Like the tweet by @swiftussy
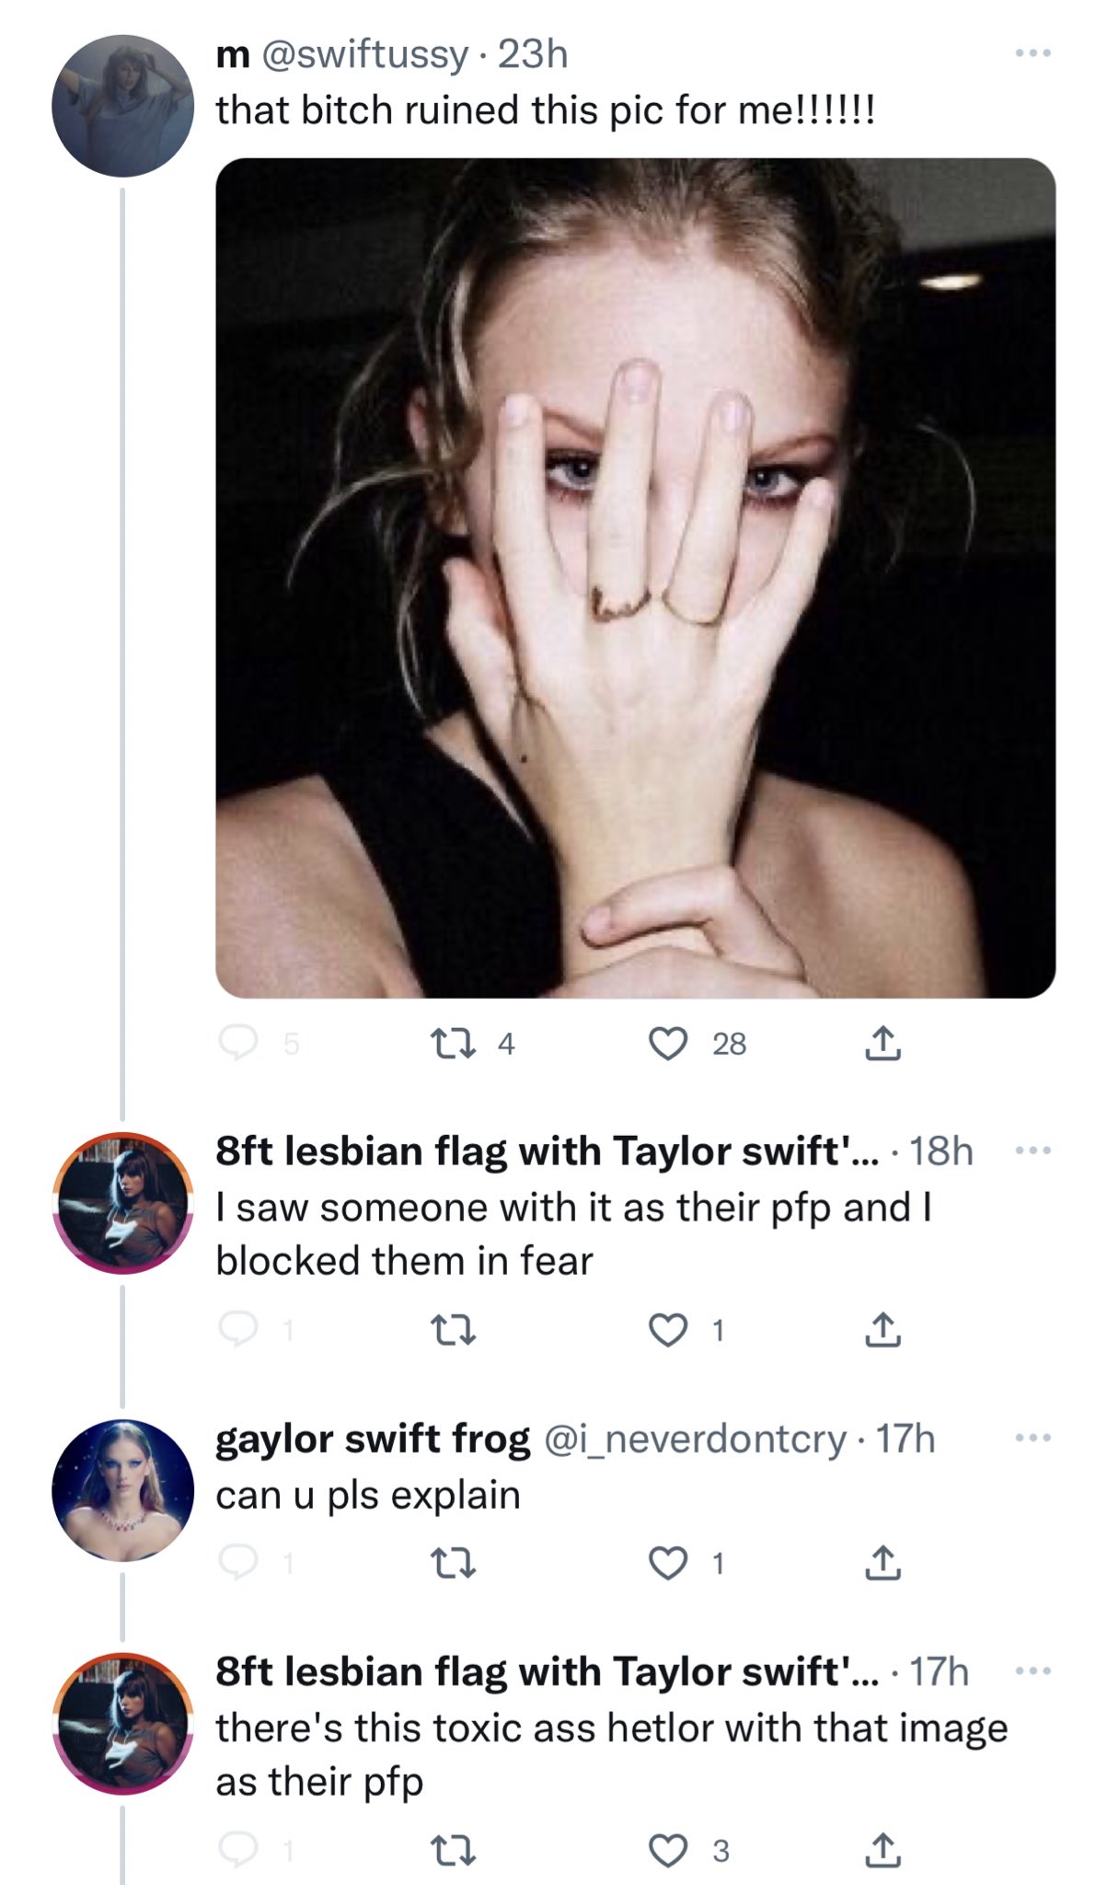 coord(668,1043)
